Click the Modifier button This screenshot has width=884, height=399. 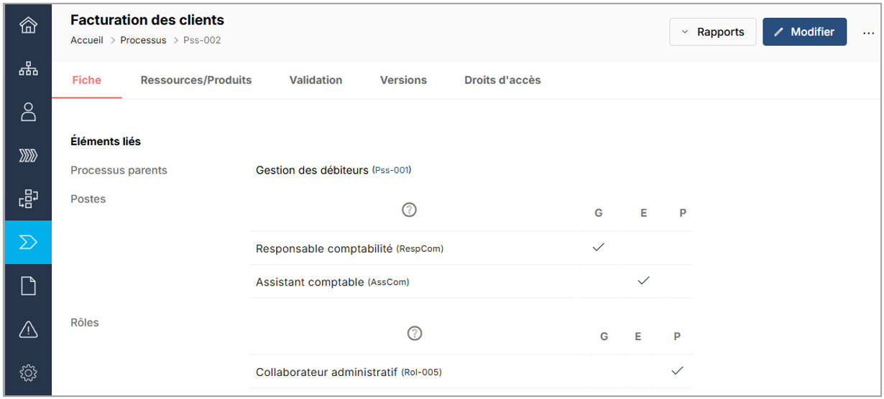(x=804, y=32)
